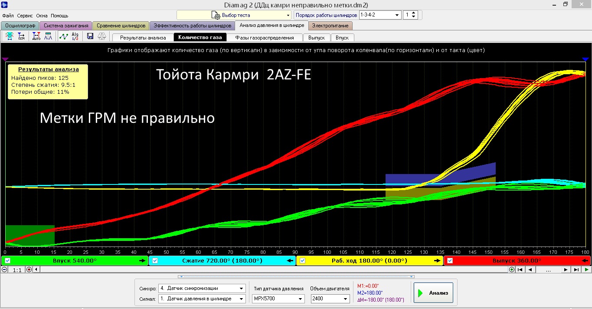The width and height of the screenshot is (592, 309).
Task: Click the Анализ button
Action: click(433, 293)
